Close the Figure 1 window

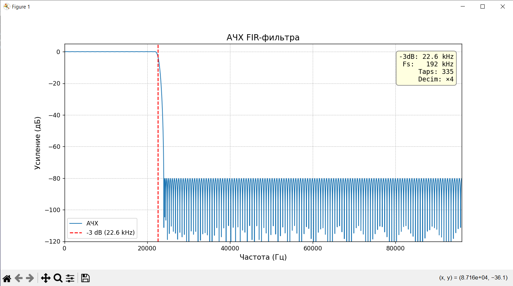pyautogui.click(x=502, y=6)
